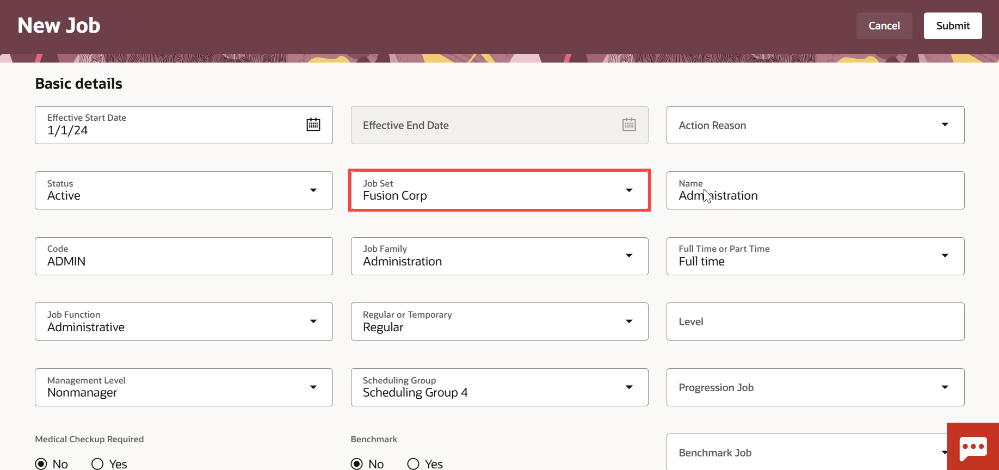This screenshot has height=470, width=999.
Task: Select Yes for Medical Checkup Required
Action: pyautogui.click(x=97, y=463)
